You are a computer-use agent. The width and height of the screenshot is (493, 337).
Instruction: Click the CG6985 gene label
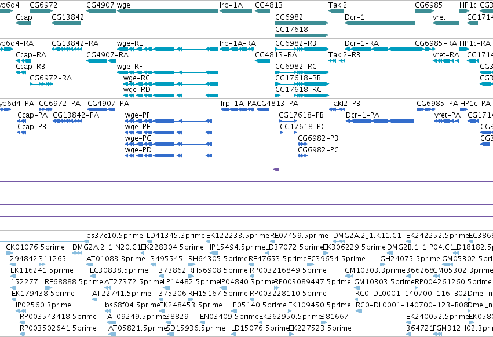pyautogui.click(x=429, y=5)
